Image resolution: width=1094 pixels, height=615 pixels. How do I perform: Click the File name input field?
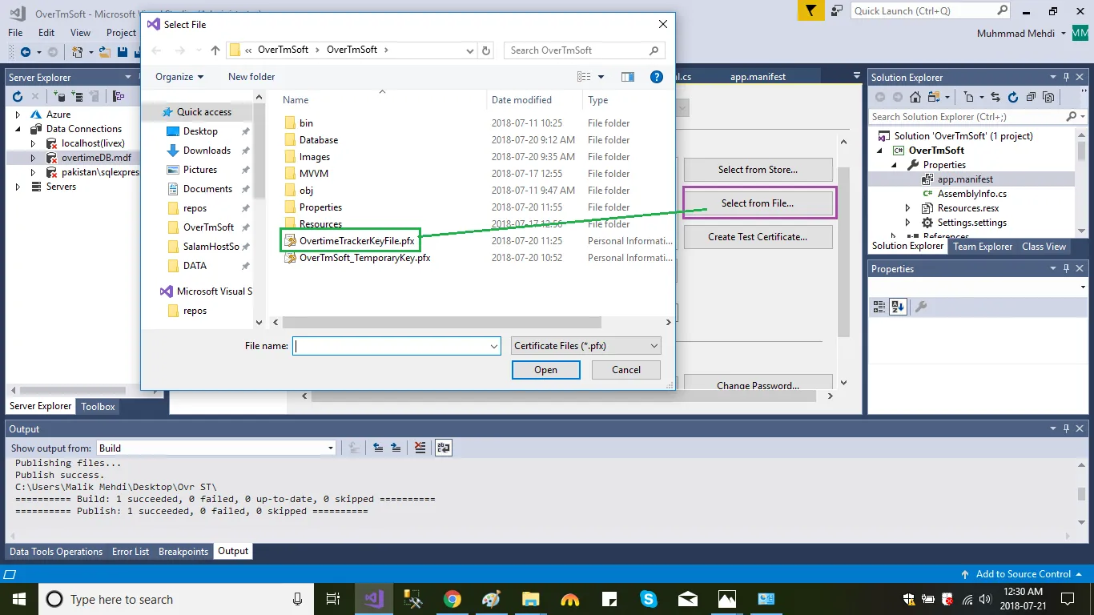coord(396,346)
